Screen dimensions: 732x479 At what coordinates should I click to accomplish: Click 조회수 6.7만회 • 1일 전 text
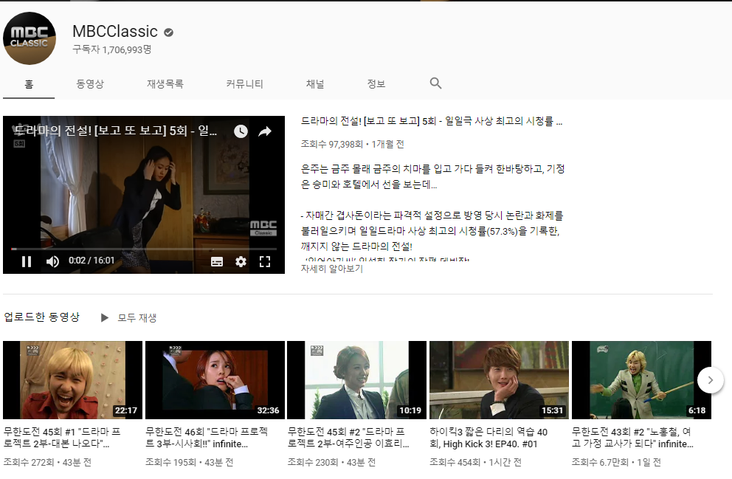(616, 462)
